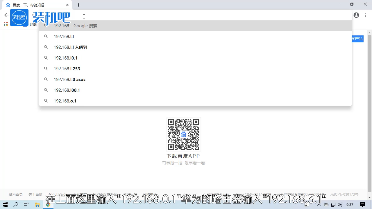Close the Baidu tab
The width and height of the screenshot is (372, 209).
(67, 5)
